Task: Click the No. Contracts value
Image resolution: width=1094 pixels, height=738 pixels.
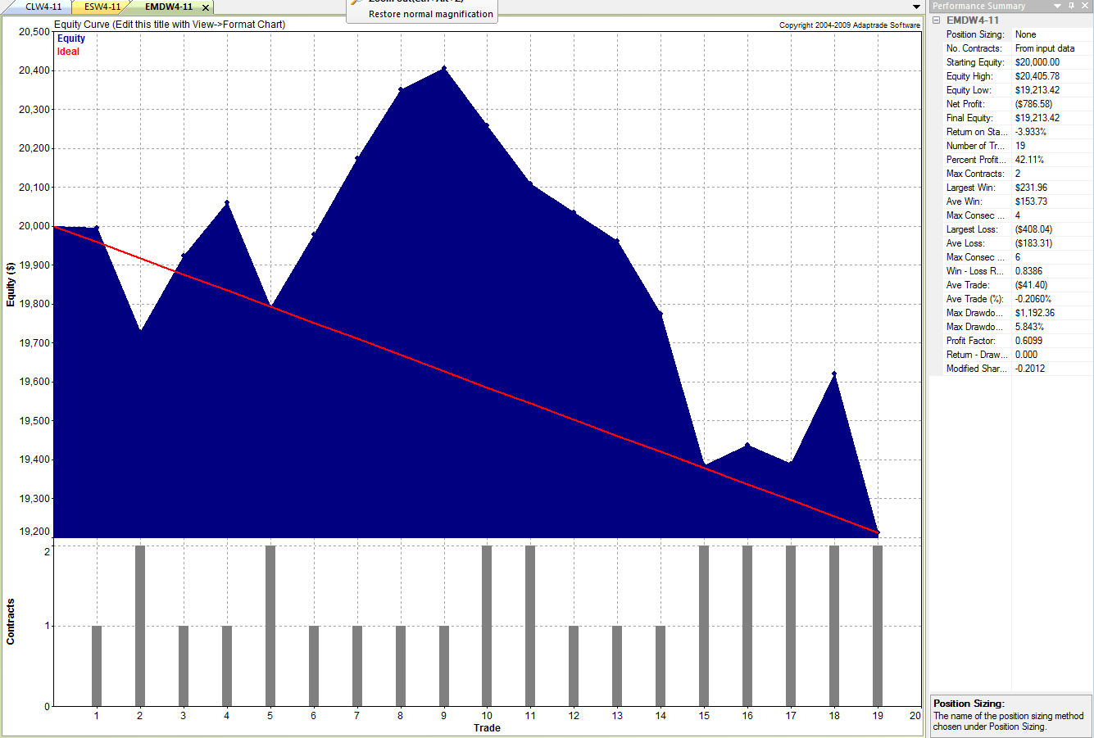Action: click(1045, 48)
